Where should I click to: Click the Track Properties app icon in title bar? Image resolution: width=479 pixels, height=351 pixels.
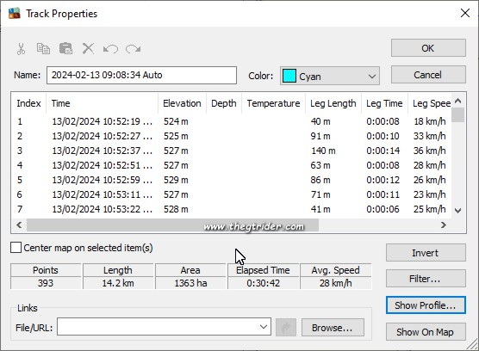[14, 14]
